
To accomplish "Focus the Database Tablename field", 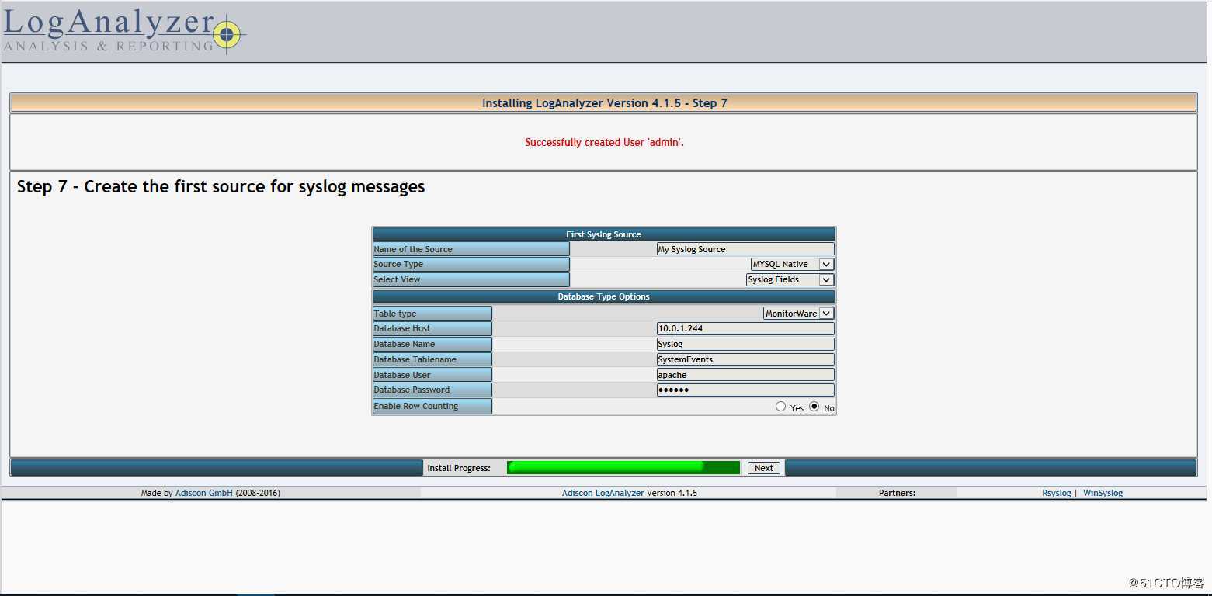I will coord(745,359).
